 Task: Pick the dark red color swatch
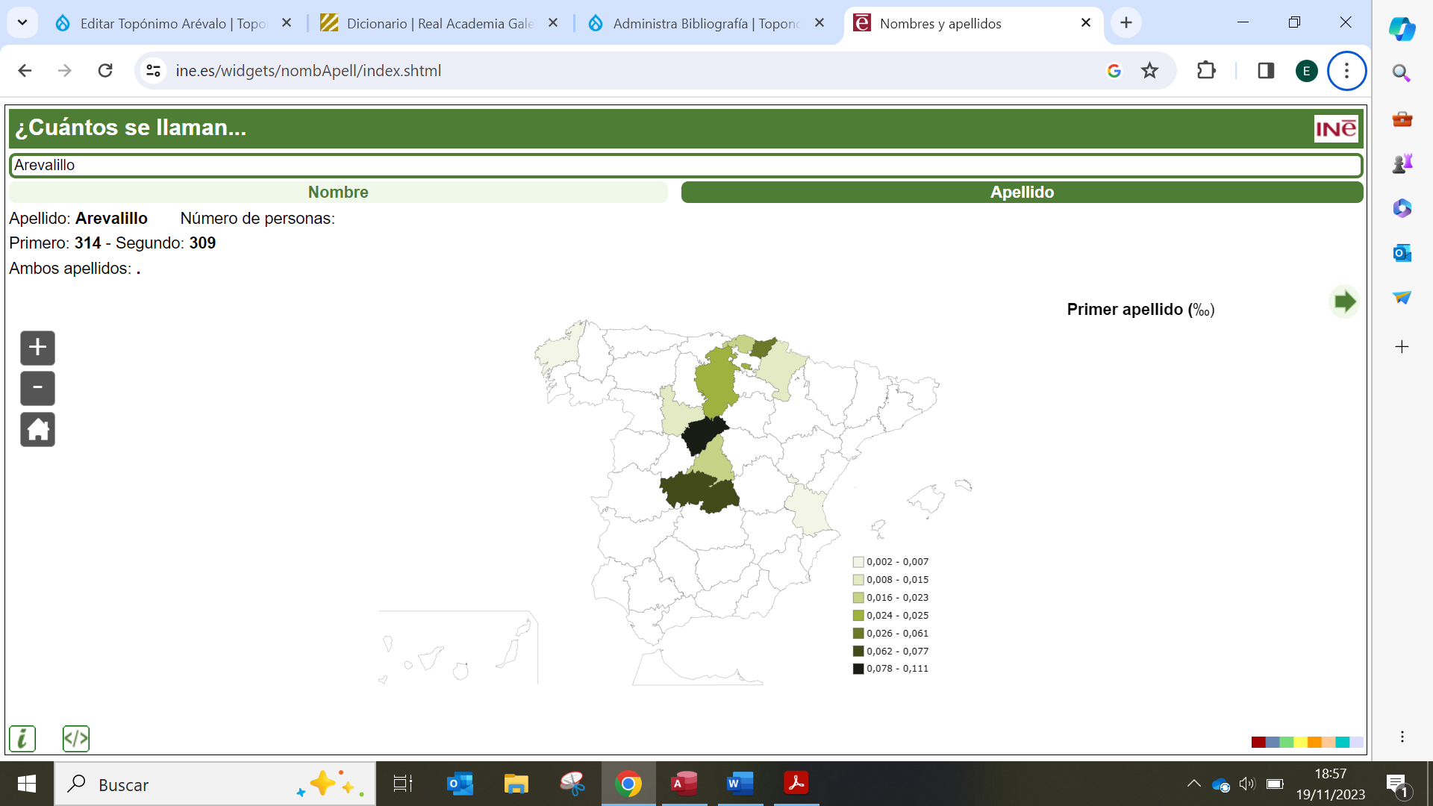1258,742
